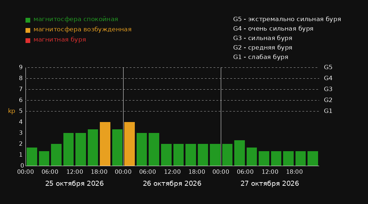Click 'G3 - сильная буря' description

tap(263, 38)
